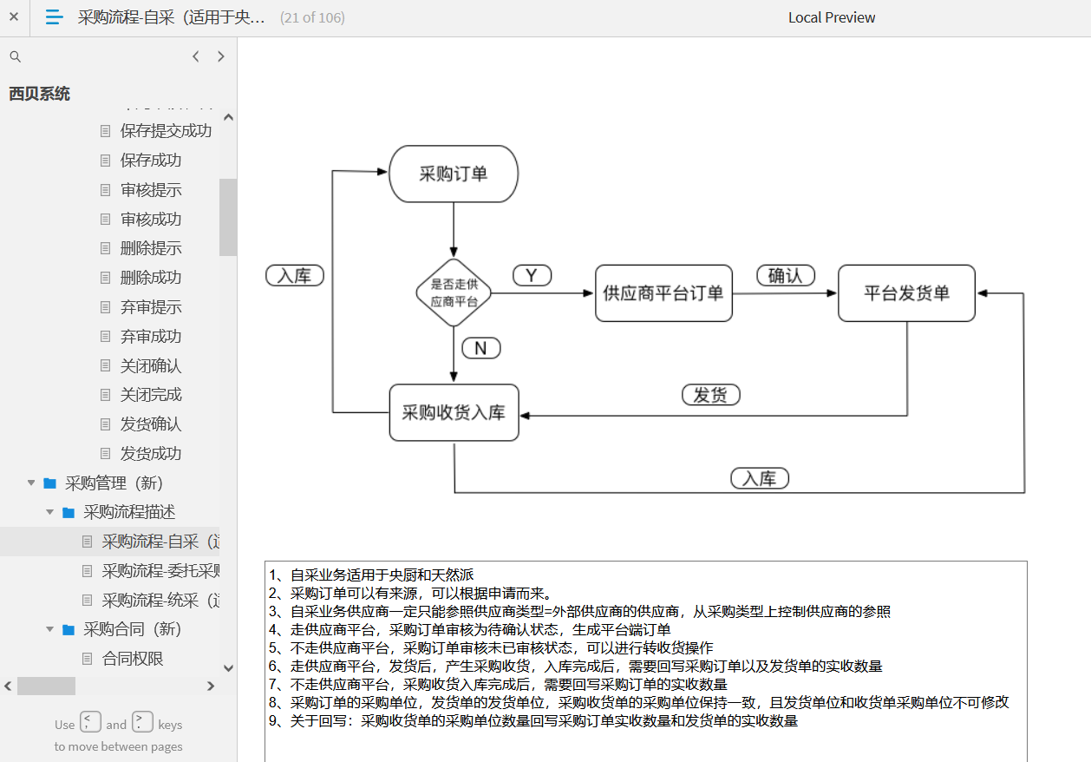Collapse the 采购合同（新）folder arrow
The width and height of the screenshot is (1091, 762).
point(49,629)
